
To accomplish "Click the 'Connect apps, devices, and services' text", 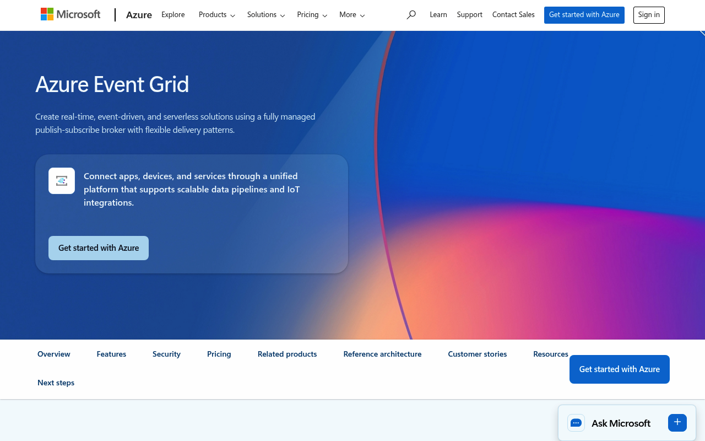I will click(x=192, y=189).
